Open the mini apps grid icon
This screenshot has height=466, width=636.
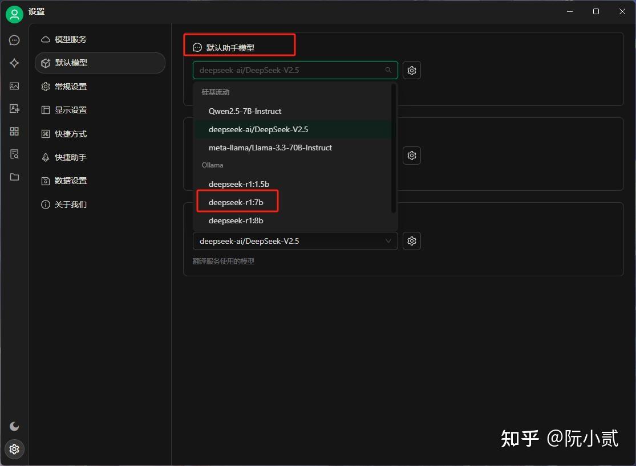click(14, 131)
